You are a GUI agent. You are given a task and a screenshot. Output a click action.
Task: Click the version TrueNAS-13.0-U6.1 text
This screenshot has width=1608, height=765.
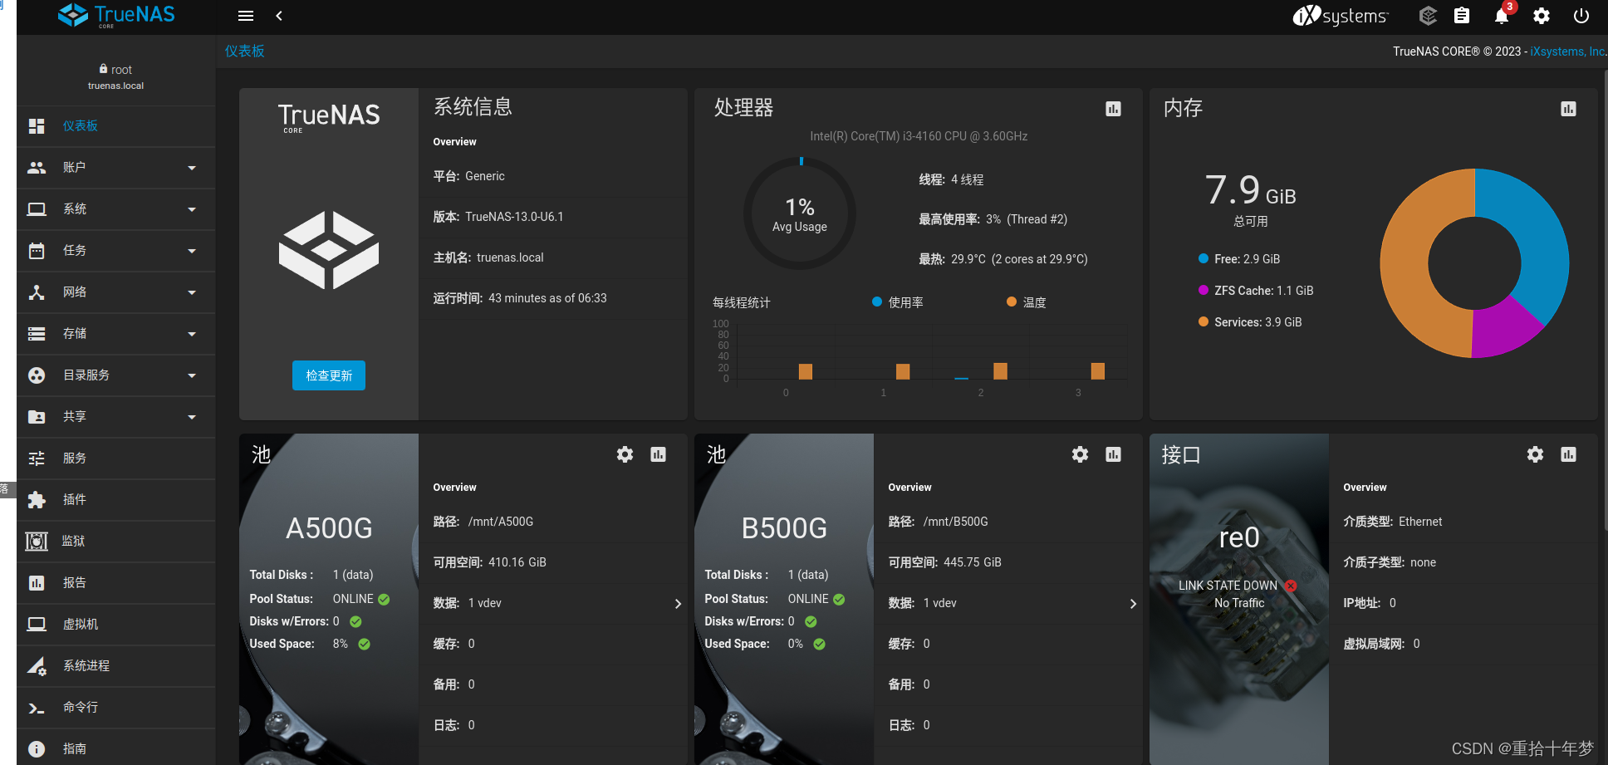click(x=514, y=217)
